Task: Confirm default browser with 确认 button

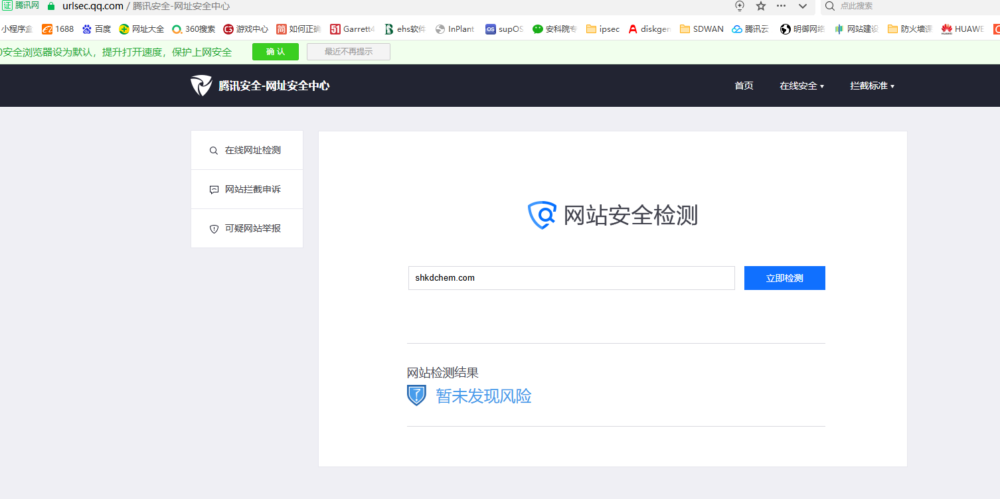Action: point(276,52)
